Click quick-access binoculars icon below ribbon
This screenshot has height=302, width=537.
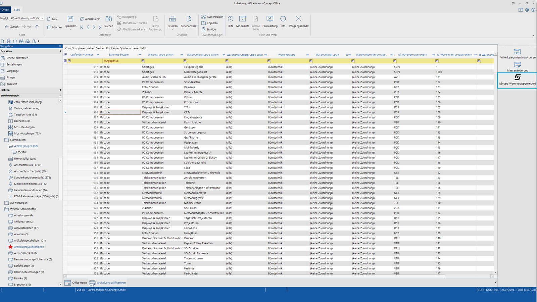pos(21,41)
